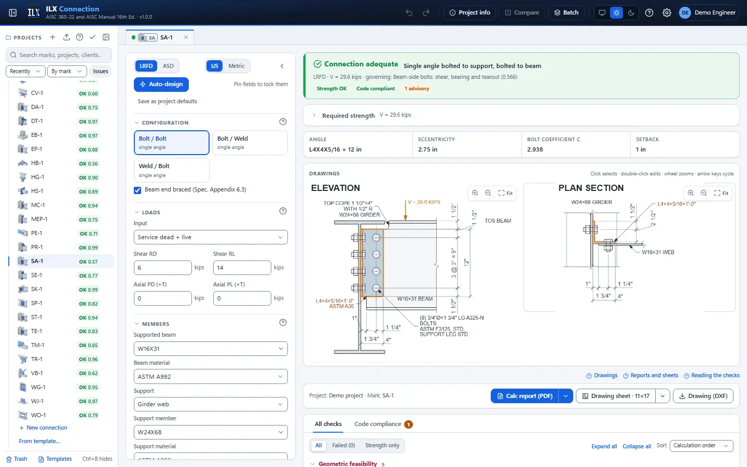The height and width of the screenshot is (467, 747).
Task: Expand the Required strength row
Action: [x=521, y=115]
